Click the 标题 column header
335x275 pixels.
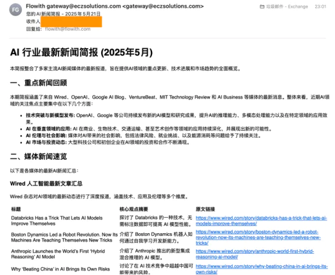[16, 209]
